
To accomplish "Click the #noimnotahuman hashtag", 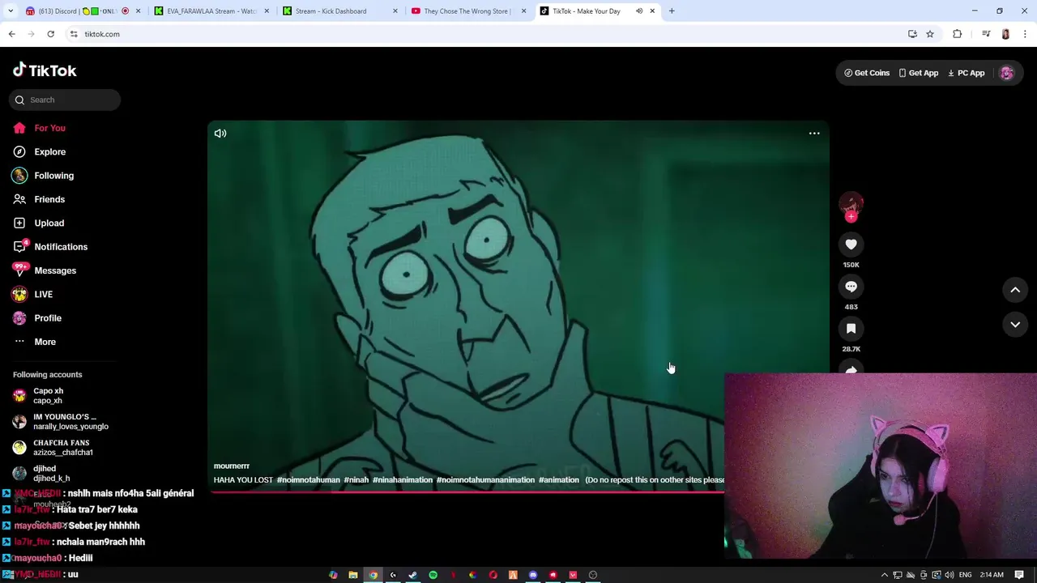I will pos(309,480).
